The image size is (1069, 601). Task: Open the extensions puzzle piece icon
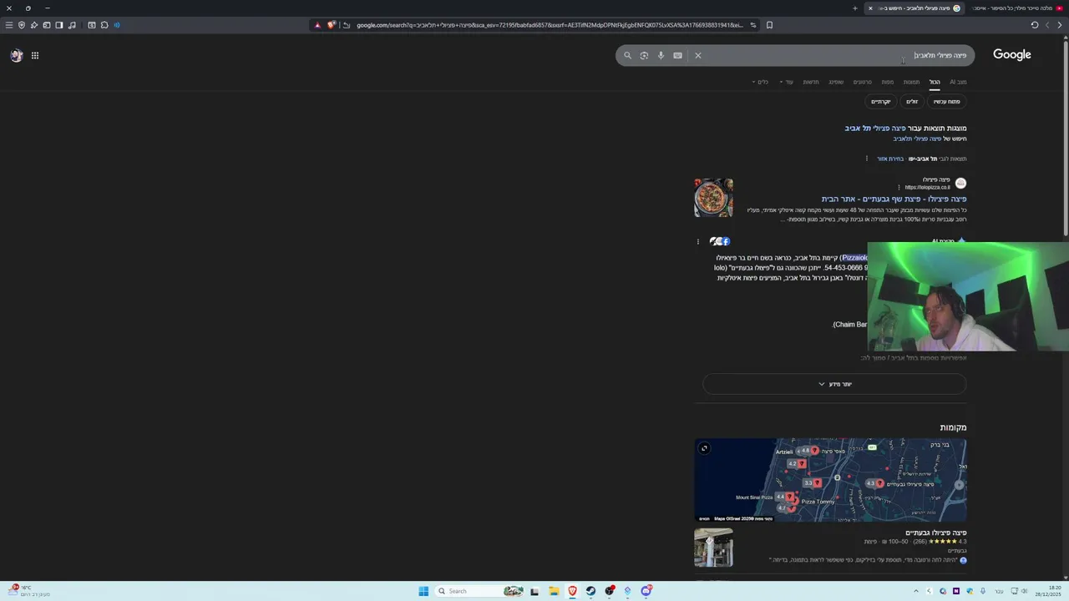tap(104, 25)
